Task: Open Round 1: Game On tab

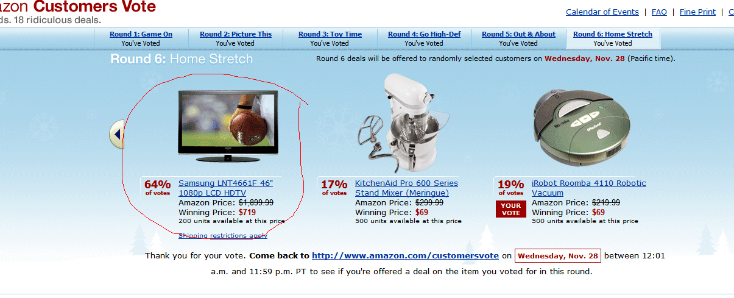Action: click(x=141, y=34)
